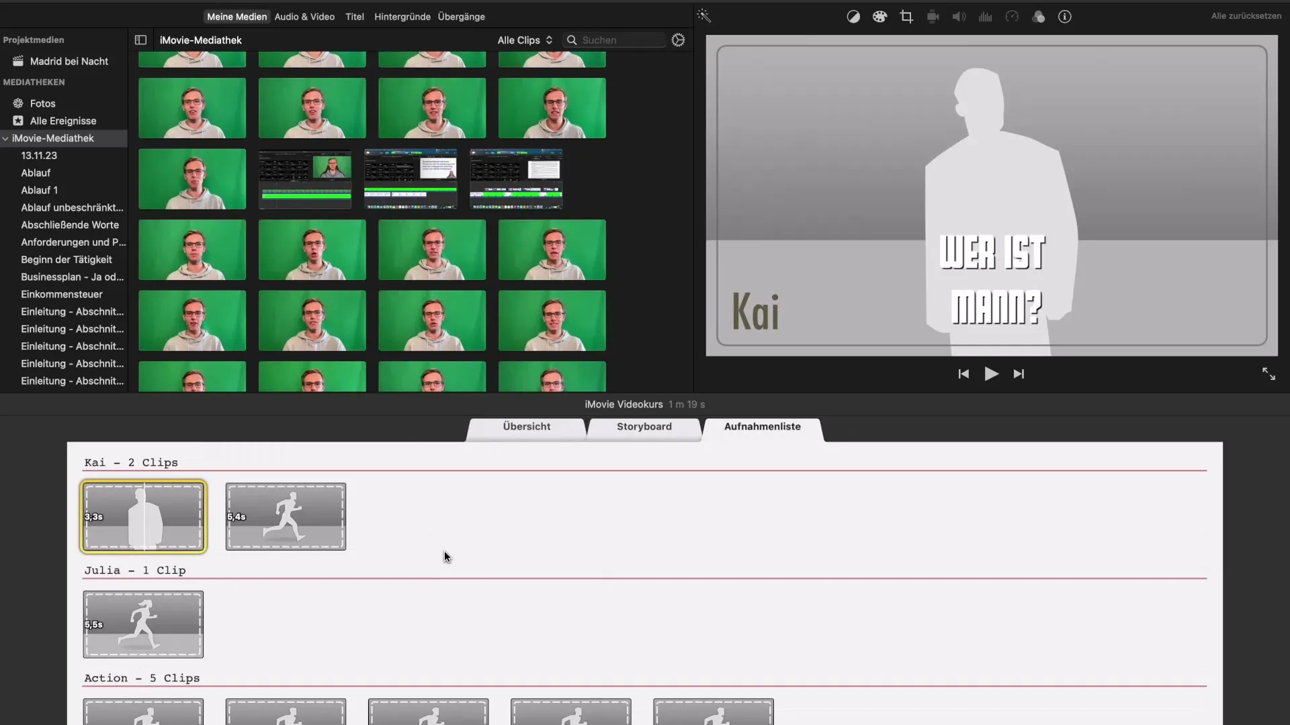This screenshot has height=725, width=1290.
Task: Click the Alle Ereignisse star icon
Action: tap(18, 121)
